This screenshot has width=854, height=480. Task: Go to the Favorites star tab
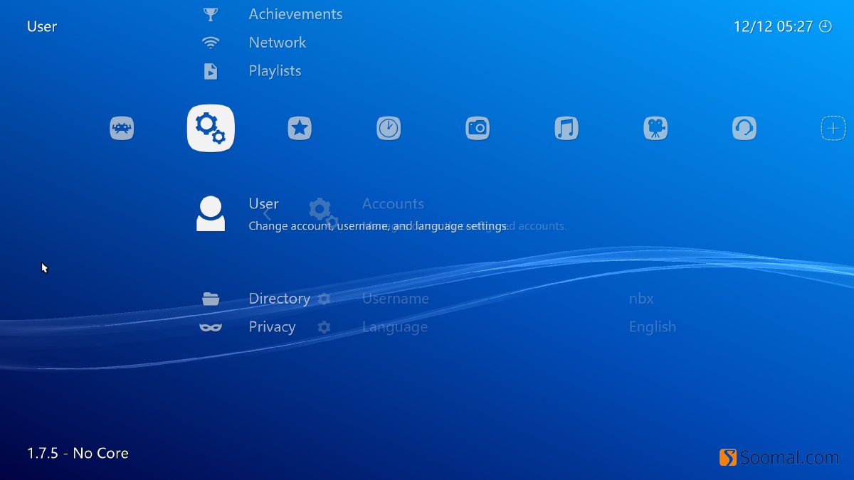[300, 129]
